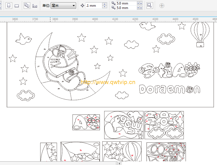Set page orientation to landscape

[17, 6]
